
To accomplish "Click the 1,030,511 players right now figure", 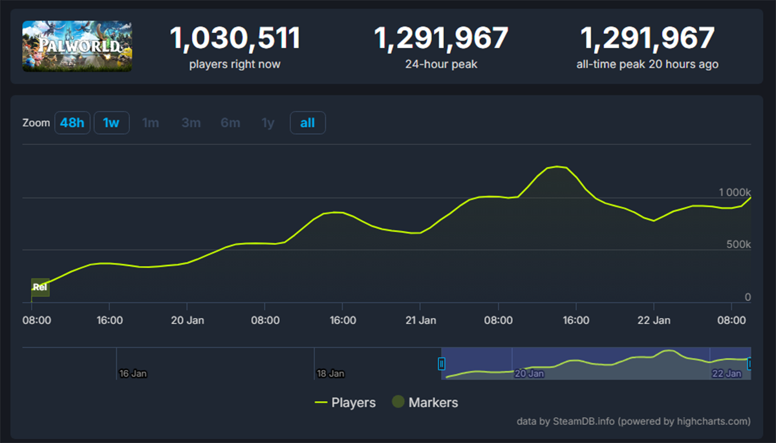I will pyautogui.click(x=235, y=39).
